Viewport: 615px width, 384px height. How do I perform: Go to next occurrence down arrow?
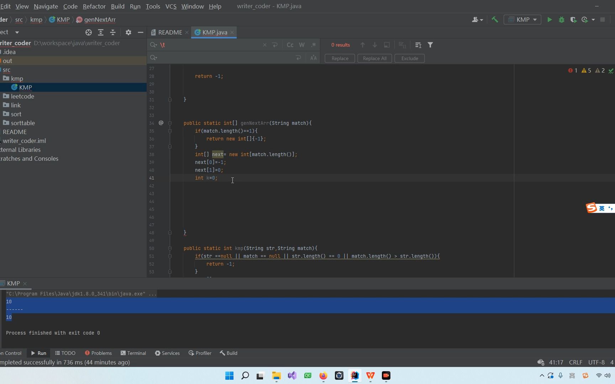point(375,45)
